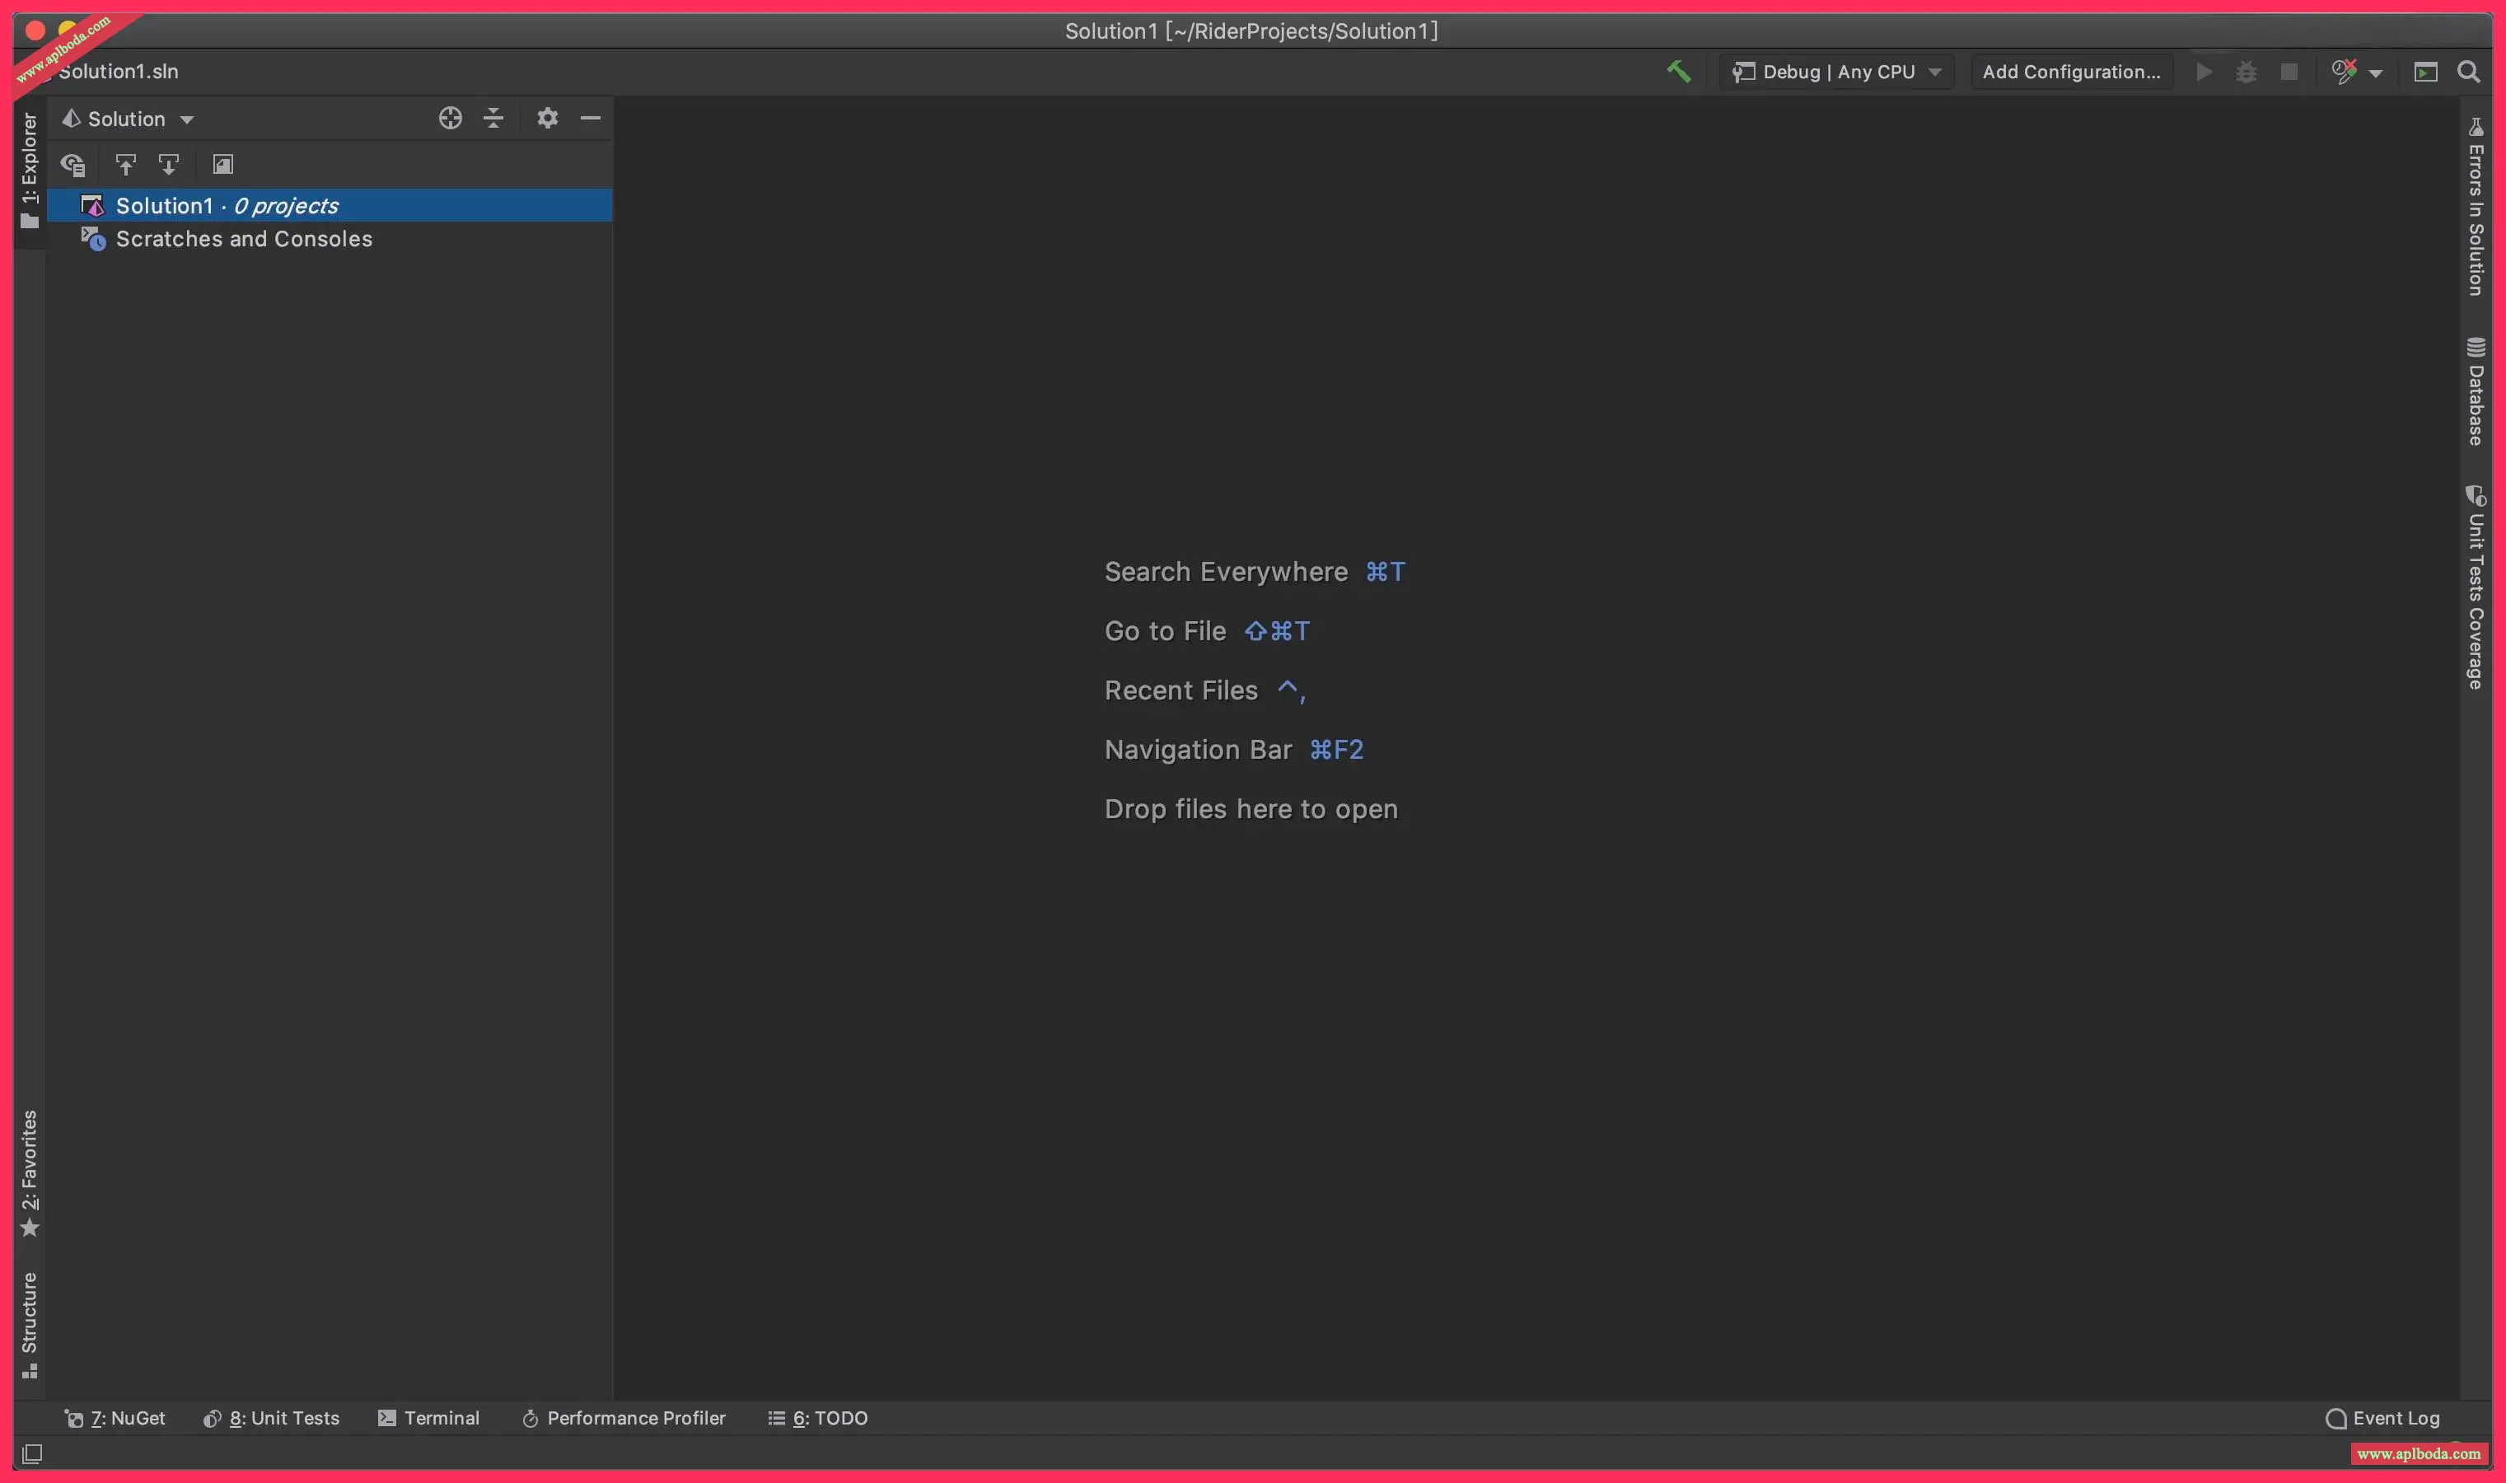The width and height of the screenshot is (2506, 1483).
Task: Open Explorer panel gear settings
Action: pos(546,118)
